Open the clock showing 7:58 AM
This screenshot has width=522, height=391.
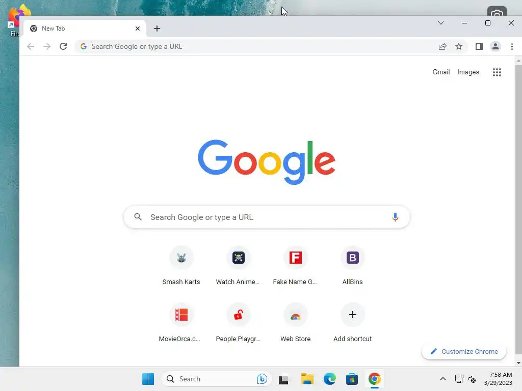coord(498,379)
